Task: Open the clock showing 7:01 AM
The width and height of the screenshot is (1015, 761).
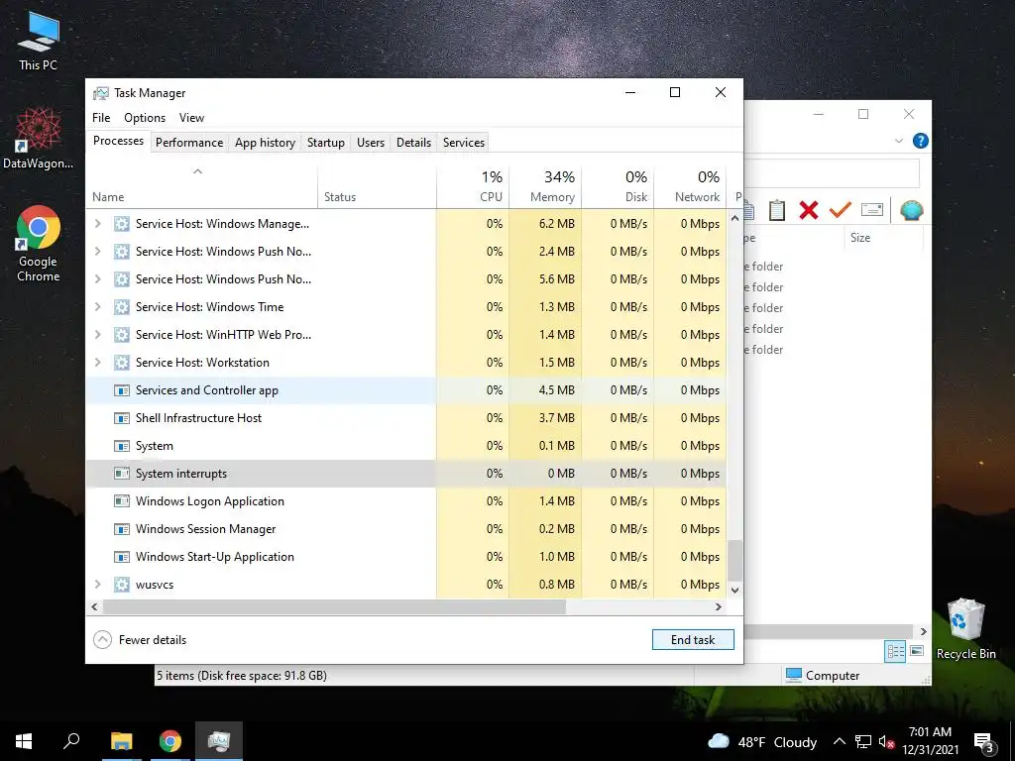Action: point(930,741)
